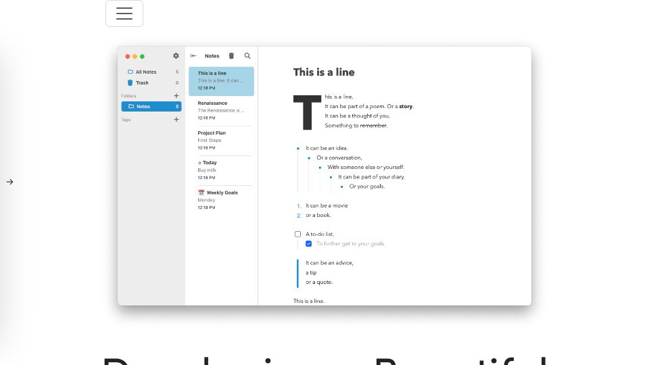Open the Weekly Goals note
This screenshot has width=649, height=365.
click(x=222, y=200)
